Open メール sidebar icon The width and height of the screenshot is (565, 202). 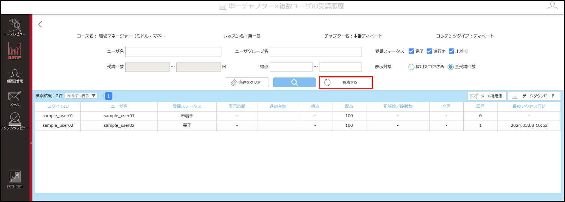pos(15,98)
